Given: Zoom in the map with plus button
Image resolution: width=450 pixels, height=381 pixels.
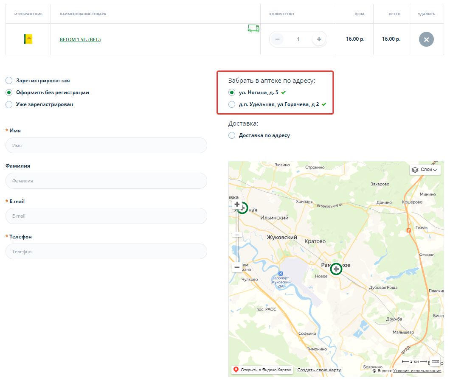Looking at the screenshot, I should [237, 205].
